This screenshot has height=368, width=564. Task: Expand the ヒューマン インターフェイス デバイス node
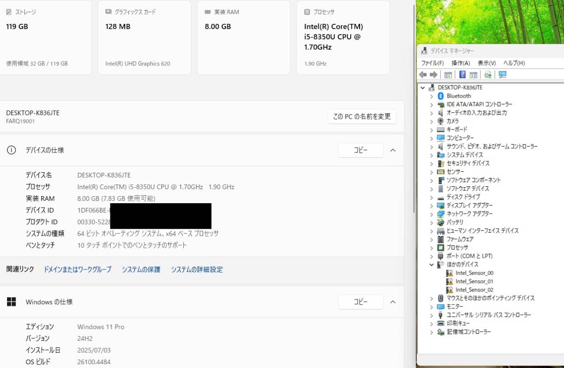(x=431, y=230)
